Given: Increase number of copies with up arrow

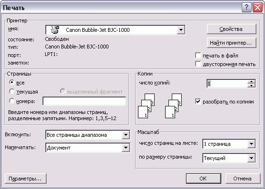Looking at the screenshot, I should 252,82.
